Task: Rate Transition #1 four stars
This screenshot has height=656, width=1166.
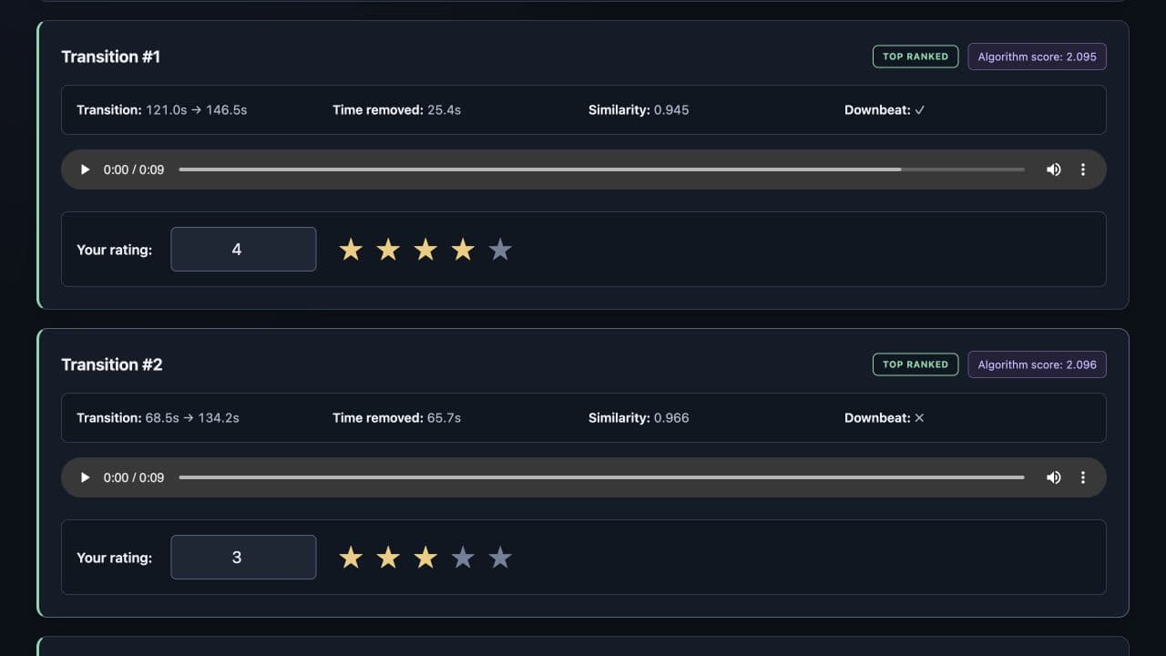Action: coord(463,250)
